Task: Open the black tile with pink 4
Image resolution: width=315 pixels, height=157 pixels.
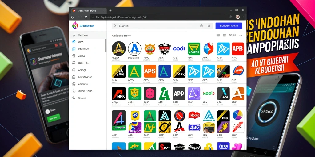Action: 118,120
